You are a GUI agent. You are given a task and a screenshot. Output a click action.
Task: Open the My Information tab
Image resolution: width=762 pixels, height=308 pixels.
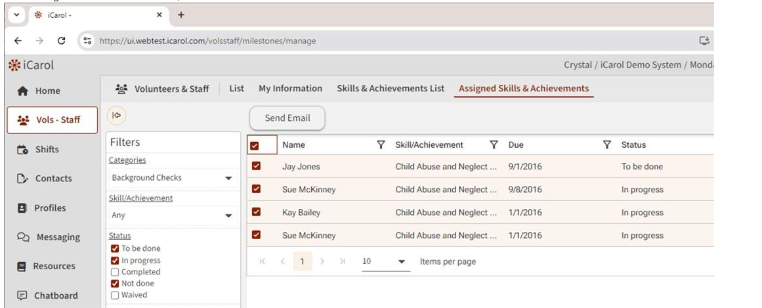(x=290, y=89)
